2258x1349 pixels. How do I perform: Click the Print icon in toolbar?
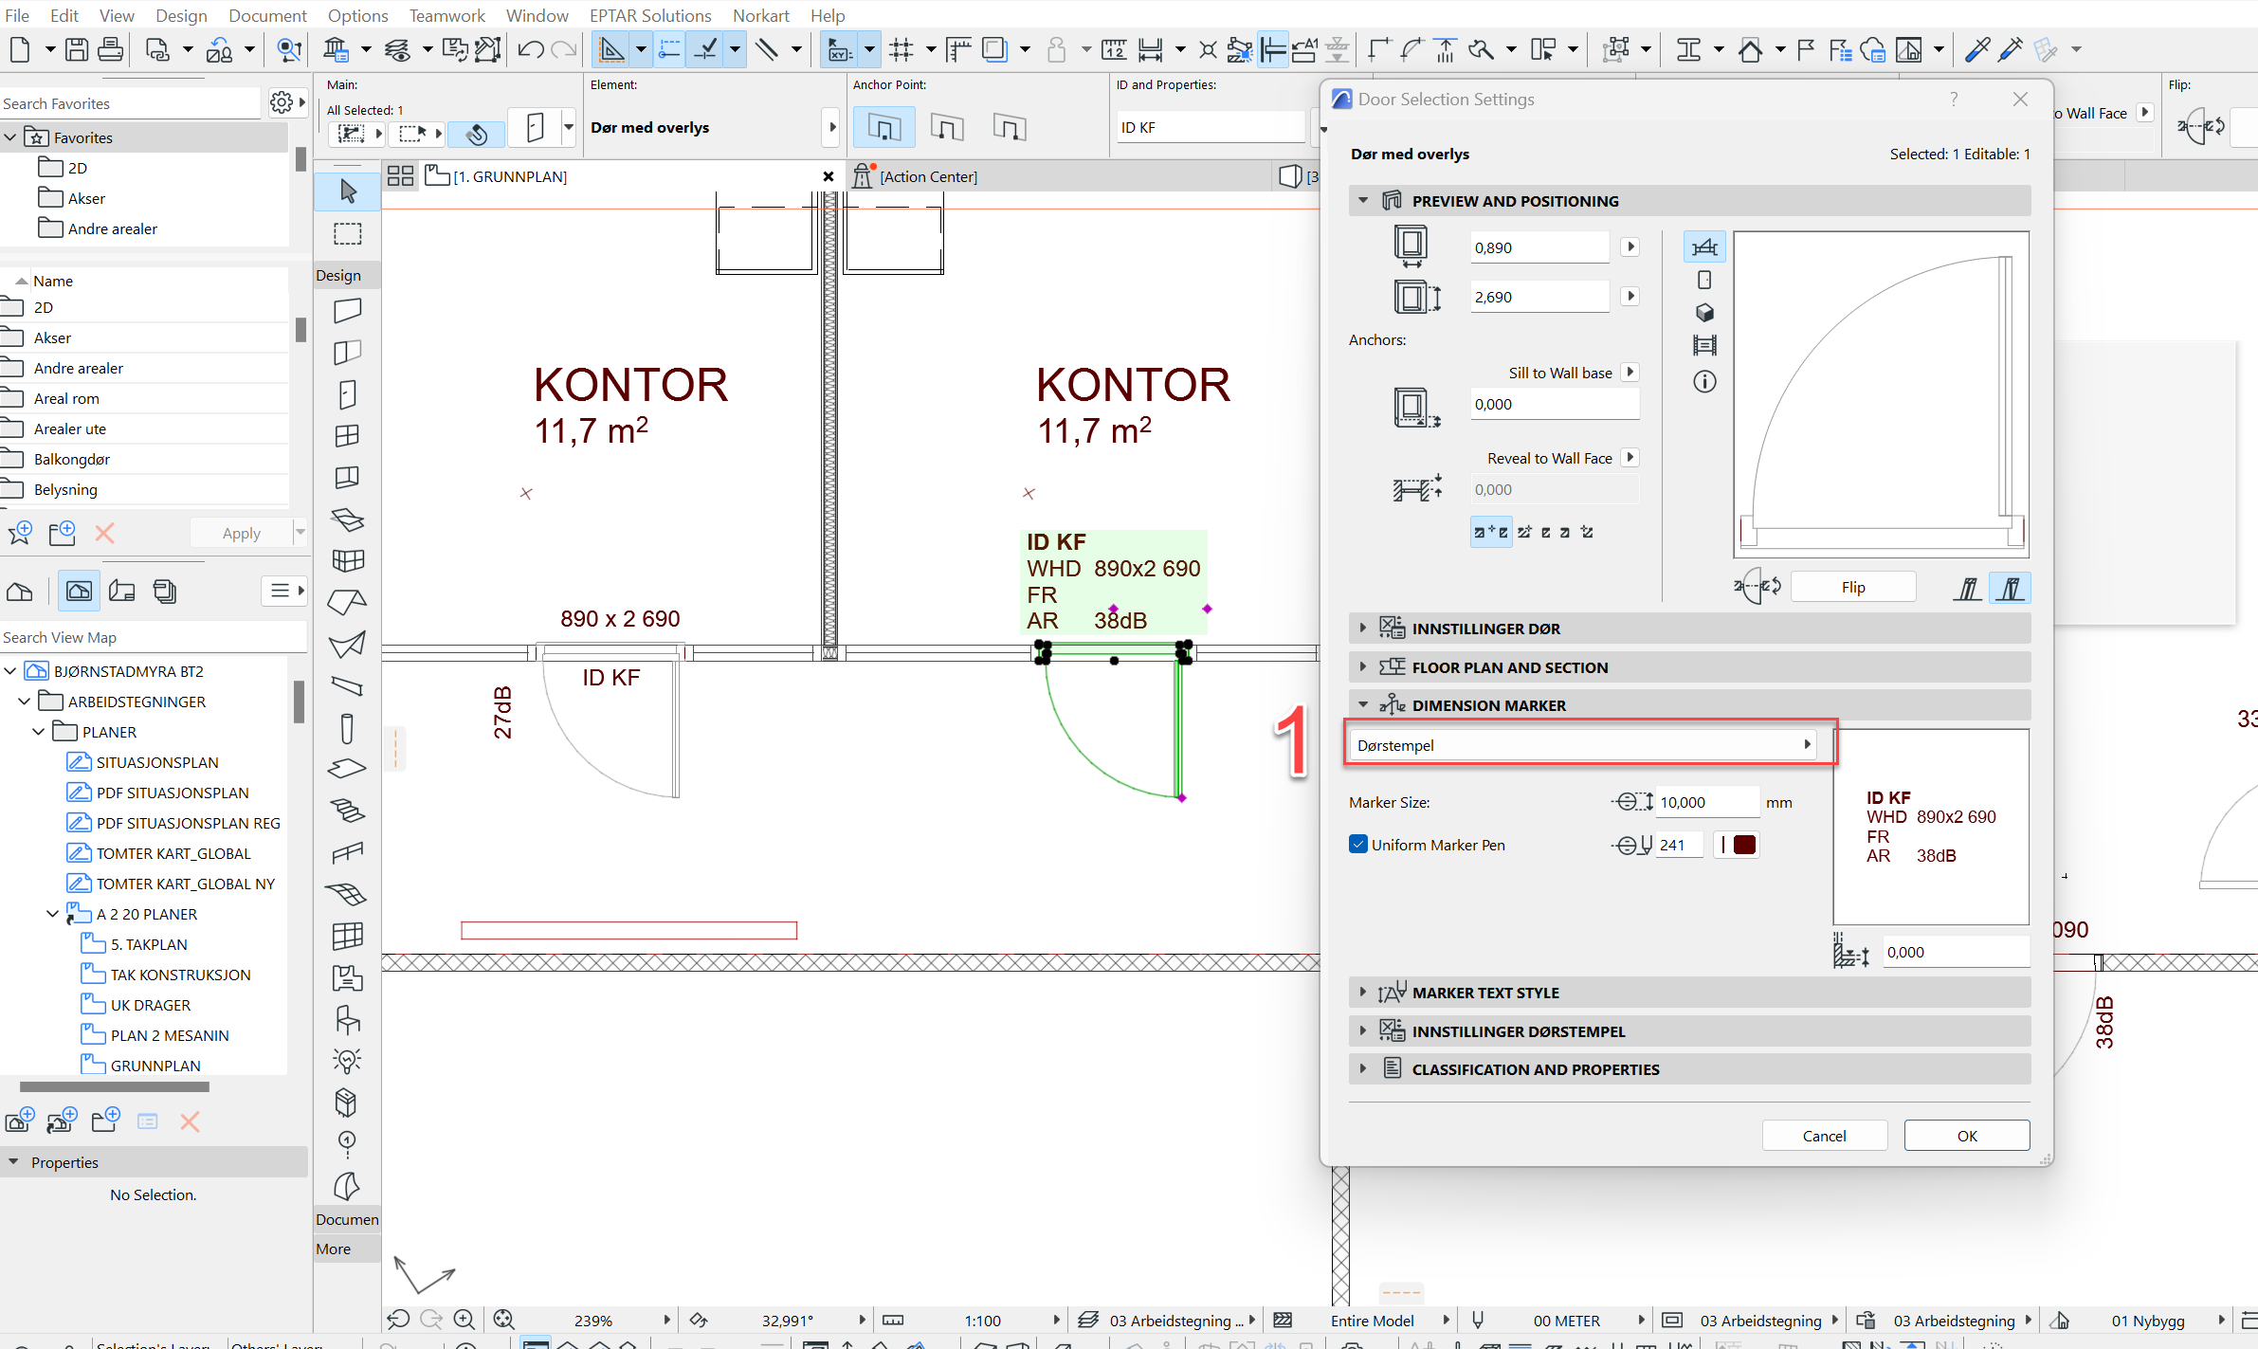click(x=110, y=49)
